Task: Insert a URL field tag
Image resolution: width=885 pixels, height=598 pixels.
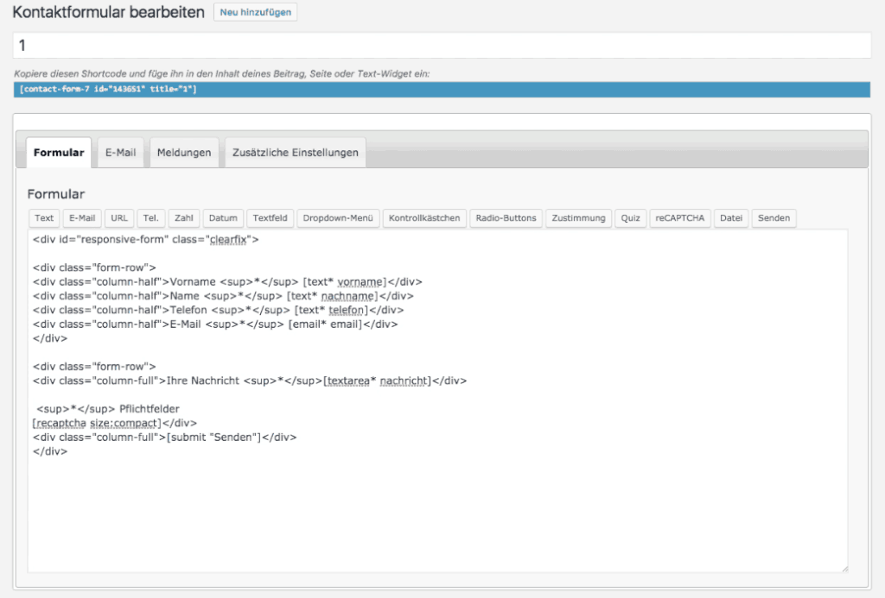Action: click(x=120, y=218)
